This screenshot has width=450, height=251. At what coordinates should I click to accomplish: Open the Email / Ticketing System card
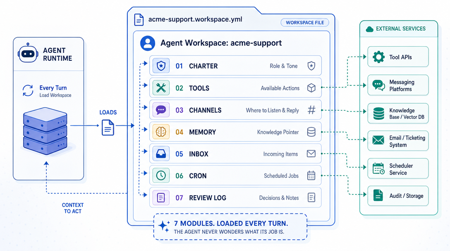tap(398, 141)
